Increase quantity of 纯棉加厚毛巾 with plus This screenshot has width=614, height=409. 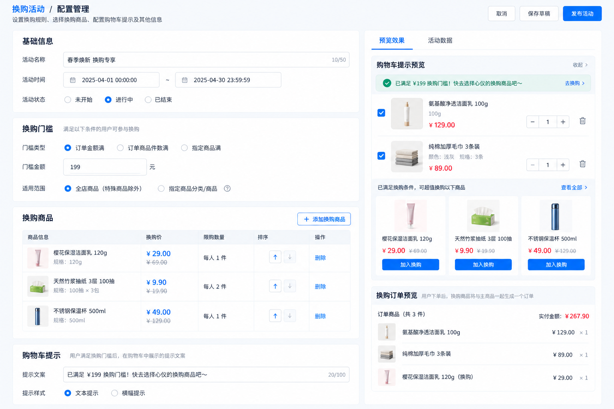563,165
